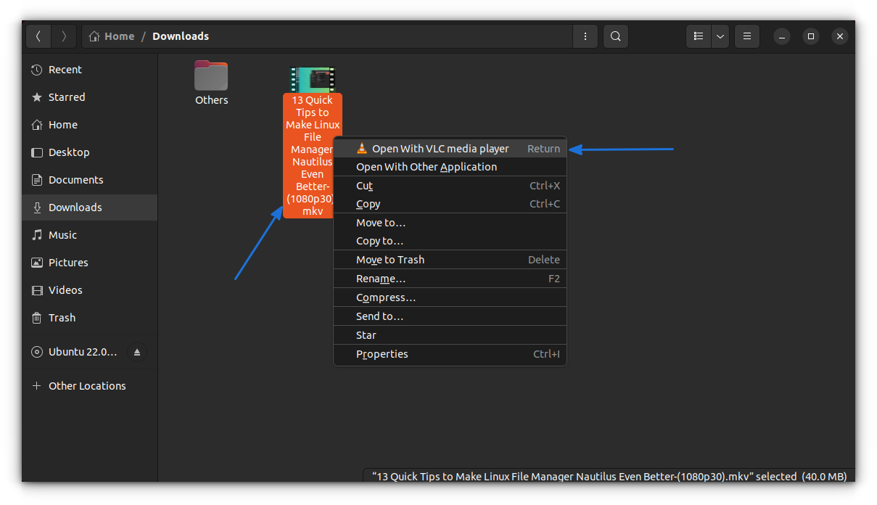
Task: Open the search magnifier icon
Action: click(615, 36)
